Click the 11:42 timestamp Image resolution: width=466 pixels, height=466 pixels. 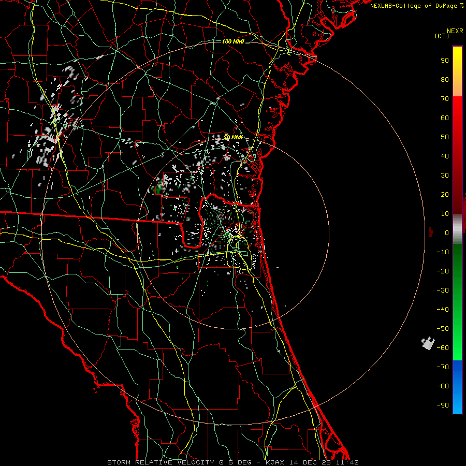(346, 462)
